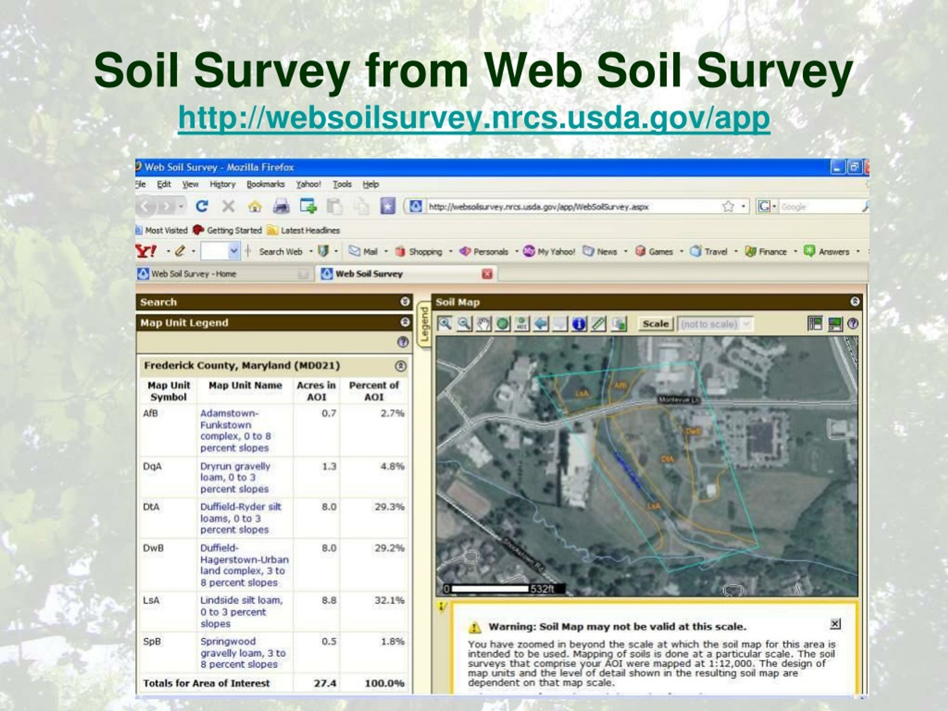The width and height of the screenshot is (948, 711).
Task: Go back to previous map extent
Action: coord(541,324)
